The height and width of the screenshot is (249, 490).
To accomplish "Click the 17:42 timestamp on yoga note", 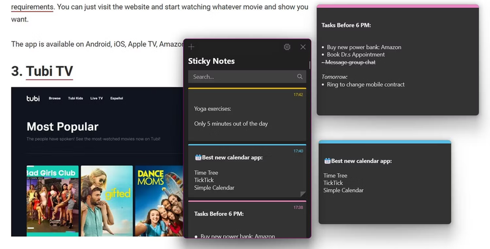I will [298, 95].
